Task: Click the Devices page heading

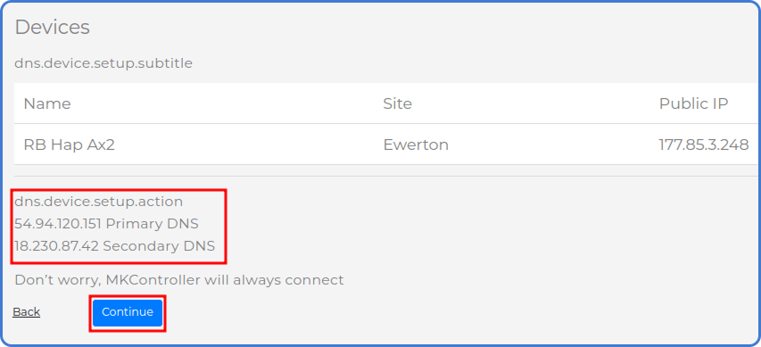Action: [53, 27]
